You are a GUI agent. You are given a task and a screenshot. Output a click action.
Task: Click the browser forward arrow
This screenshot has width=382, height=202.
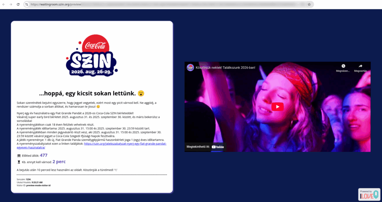click(x=10, y=4)
